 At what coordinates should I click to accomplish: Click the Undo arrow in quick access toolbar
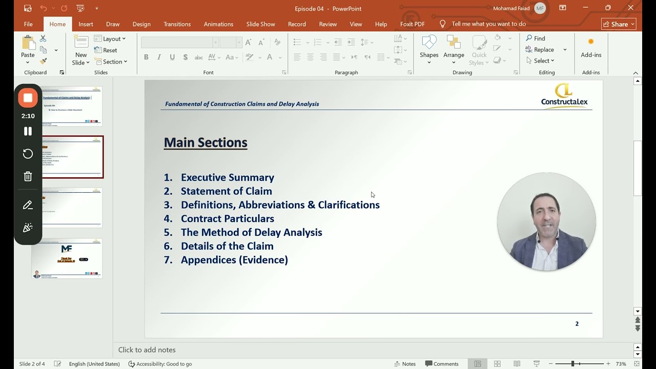pos(44,8)
